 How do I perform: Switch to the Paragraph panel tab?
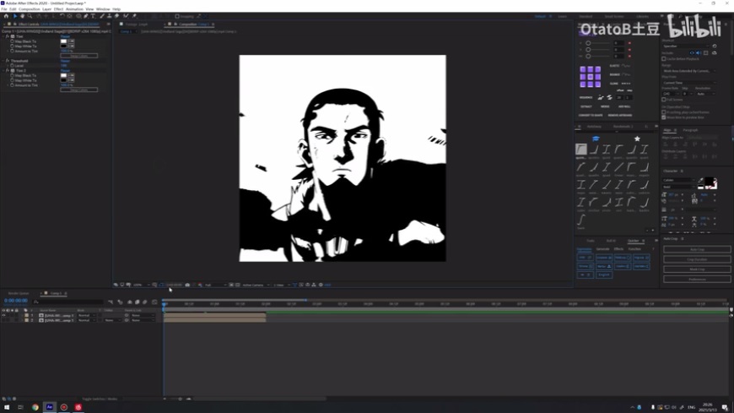[690, 130]
